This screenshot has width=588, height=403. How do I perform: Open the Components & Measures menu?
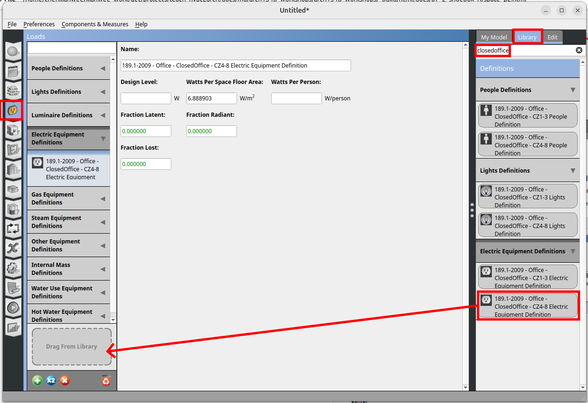(x=95, y=24)
